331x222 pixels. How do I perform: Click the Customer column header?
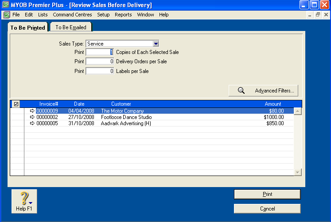[121, 104]
